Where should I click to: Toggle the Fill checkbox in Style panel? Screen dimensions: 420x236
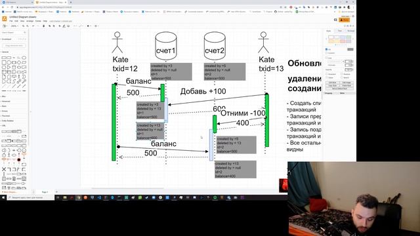coord(327,50)
